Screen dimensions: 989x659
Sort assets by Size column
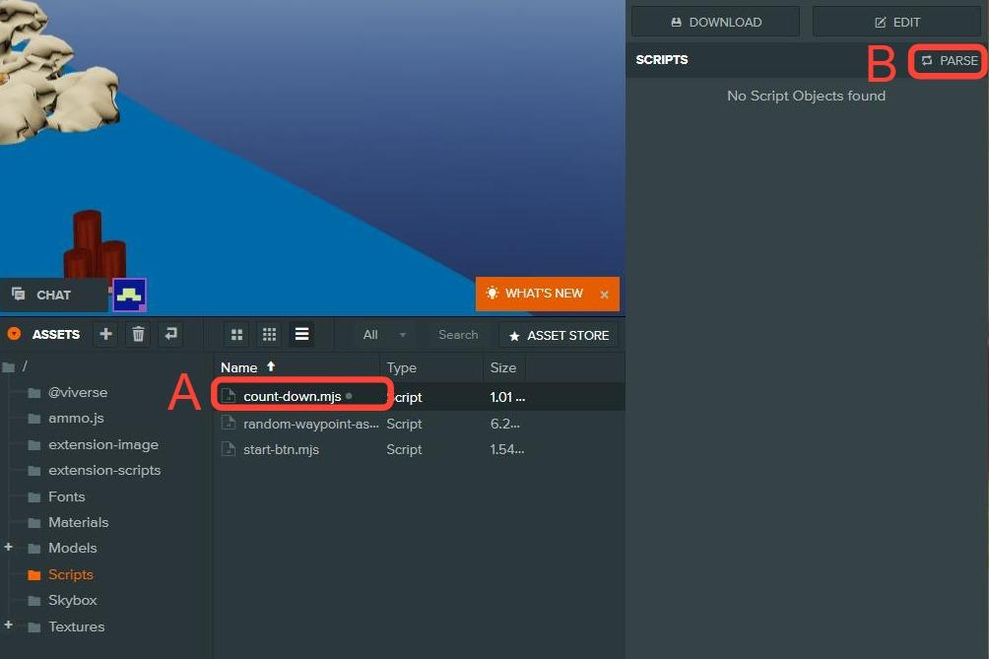503,367
